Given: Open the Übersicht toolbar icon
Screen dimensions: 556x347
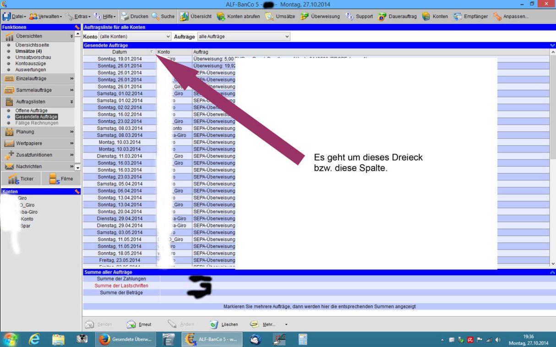Looking at the screenshot, I should [184, 16].
